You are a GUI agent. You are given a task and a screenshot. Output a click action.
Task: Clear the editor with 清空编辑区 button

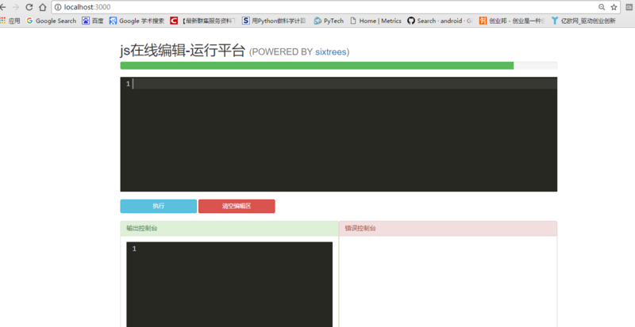(x=237, y=206)
